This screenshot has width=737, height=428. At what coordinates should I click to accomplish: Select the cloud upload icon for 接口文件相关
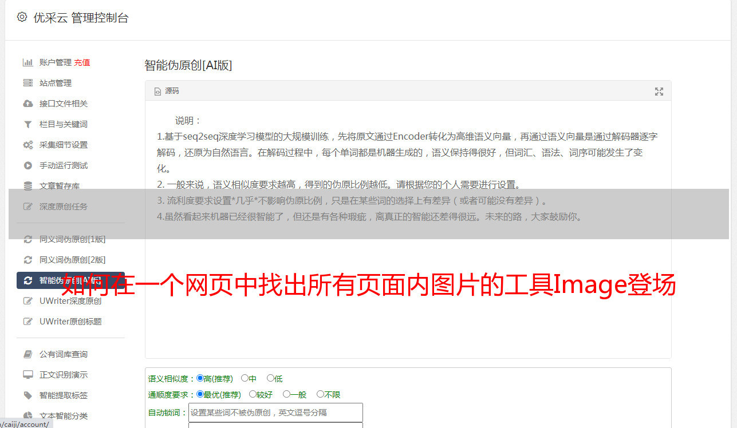(x=27, y=104)
